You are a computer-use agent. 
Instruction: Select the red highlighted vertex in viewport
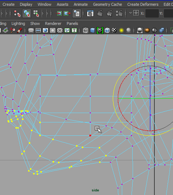[90, 135]
